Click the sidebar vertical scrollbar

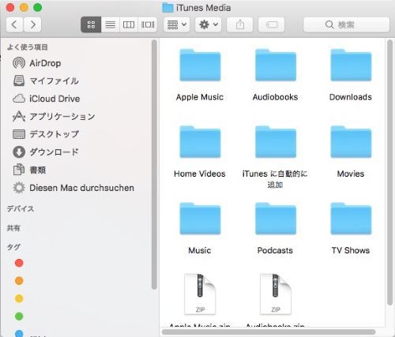pos(154,164)
